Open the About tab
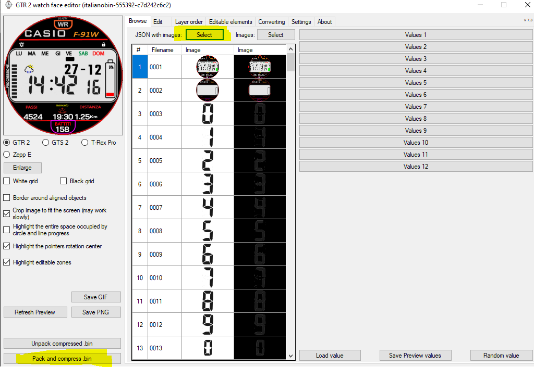The height and width of the screenshot is (367, 534). pos(324,22)
